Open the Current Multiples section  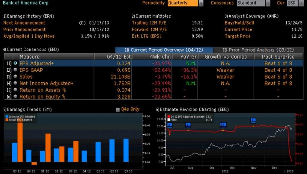point(151,16)
